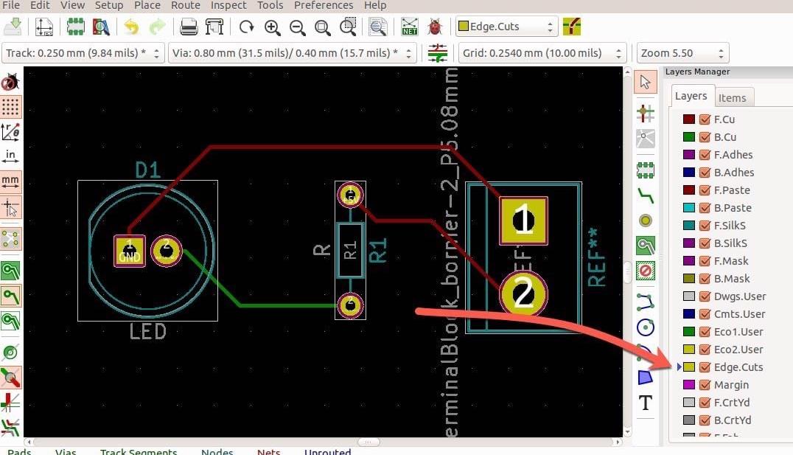Click the Add text tool

pos(646,403)
